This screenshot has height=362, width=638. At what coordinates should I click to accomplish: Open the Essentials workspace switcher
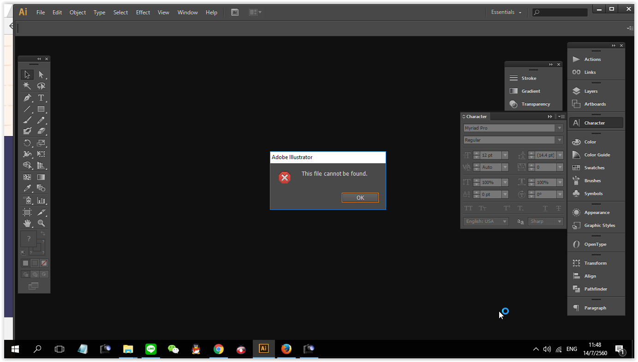[x=506, y=12]
